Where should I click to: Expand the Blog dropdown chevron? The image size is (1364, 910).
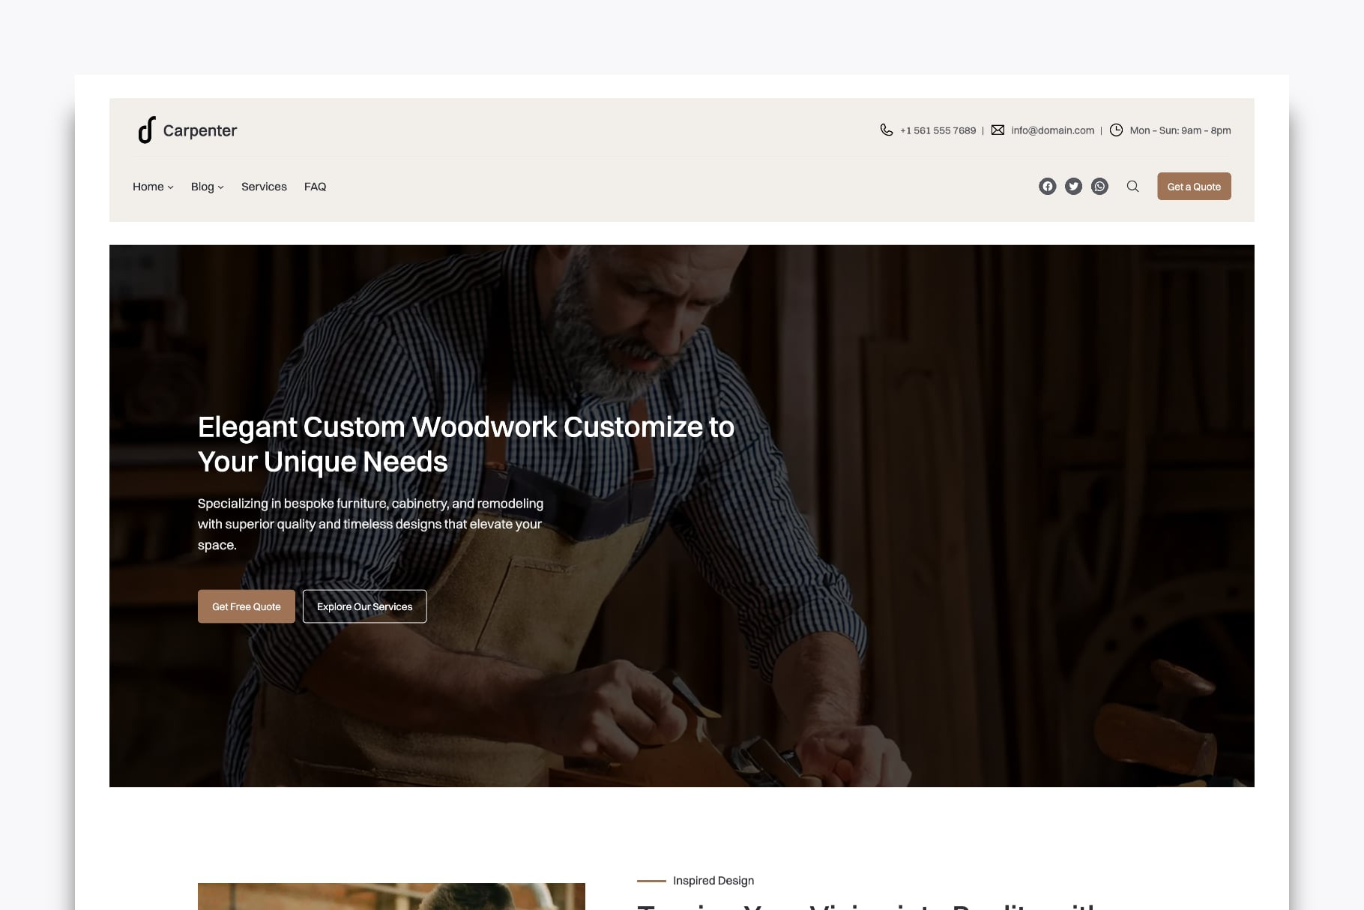pyautogui.click(x=220, y=187)
